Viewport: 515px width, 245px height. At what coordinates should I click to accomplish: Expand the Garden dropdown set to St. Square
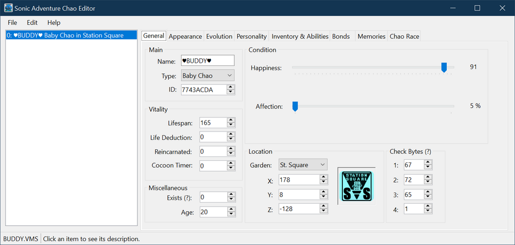coord(302,165)
